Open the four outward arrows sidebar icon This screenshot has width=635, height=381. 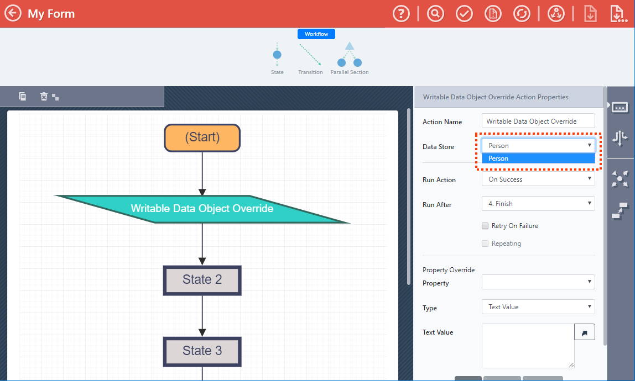[x=620, y=178]
